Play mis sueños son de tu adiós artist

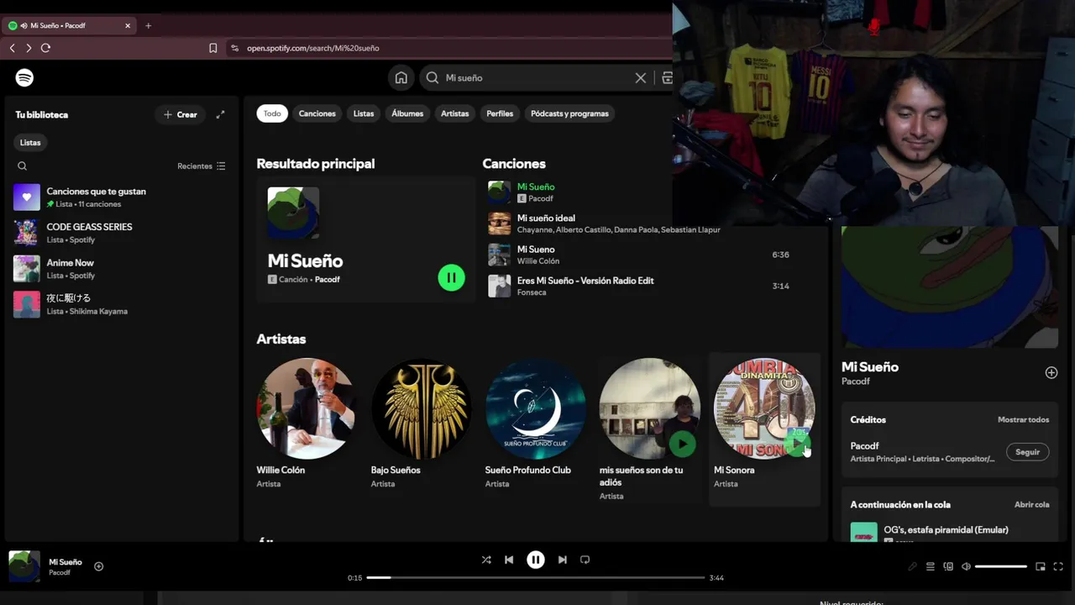pos(682,444)
